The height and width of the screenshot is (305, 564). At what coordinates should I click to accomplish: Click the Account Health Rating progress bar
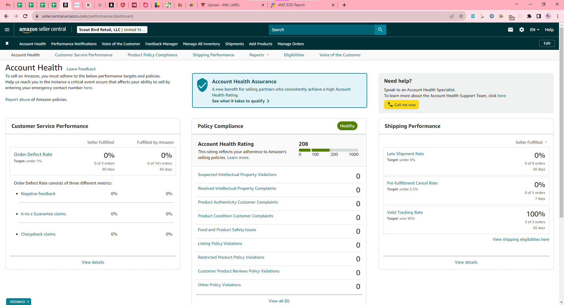pyautogui.click(x=328, y=150)
